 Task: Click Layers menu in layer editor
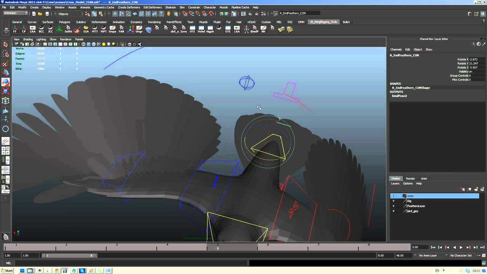(x=395, y=183)
